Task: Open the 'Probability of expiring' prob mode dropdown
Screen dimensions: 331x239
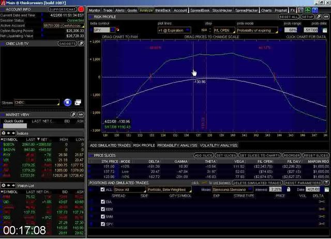Action: [x=257, y=30]
